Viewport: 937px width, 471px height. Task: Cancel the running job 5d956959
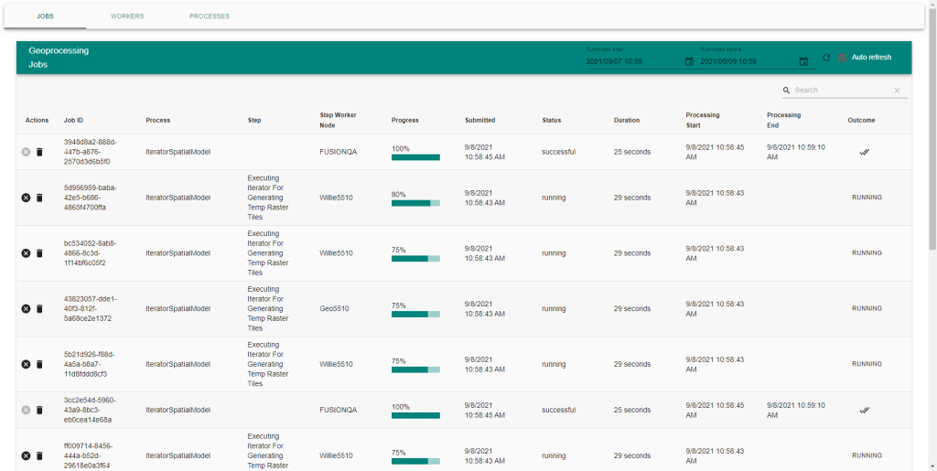pyautogui.click(x=26, y=198)
